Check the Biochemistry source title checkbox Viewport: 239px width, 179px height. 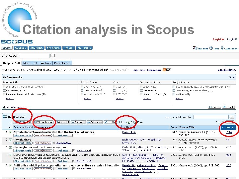click(x=4, y=90)
